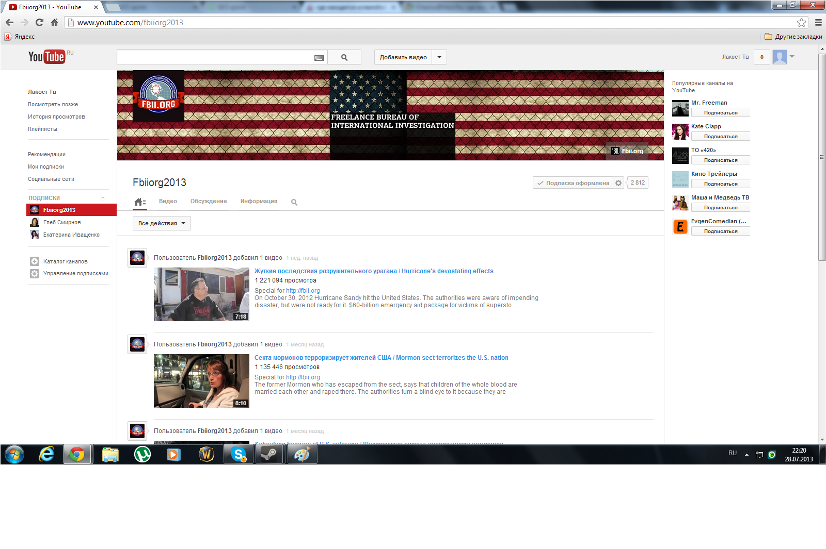Open История просмотров in the sidebar

tap(56, 117)
